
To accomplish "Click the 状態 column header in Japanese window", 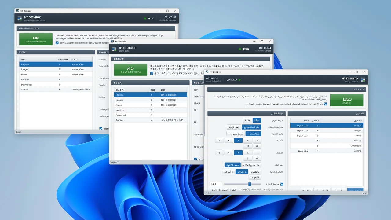I will coord(173,90).
